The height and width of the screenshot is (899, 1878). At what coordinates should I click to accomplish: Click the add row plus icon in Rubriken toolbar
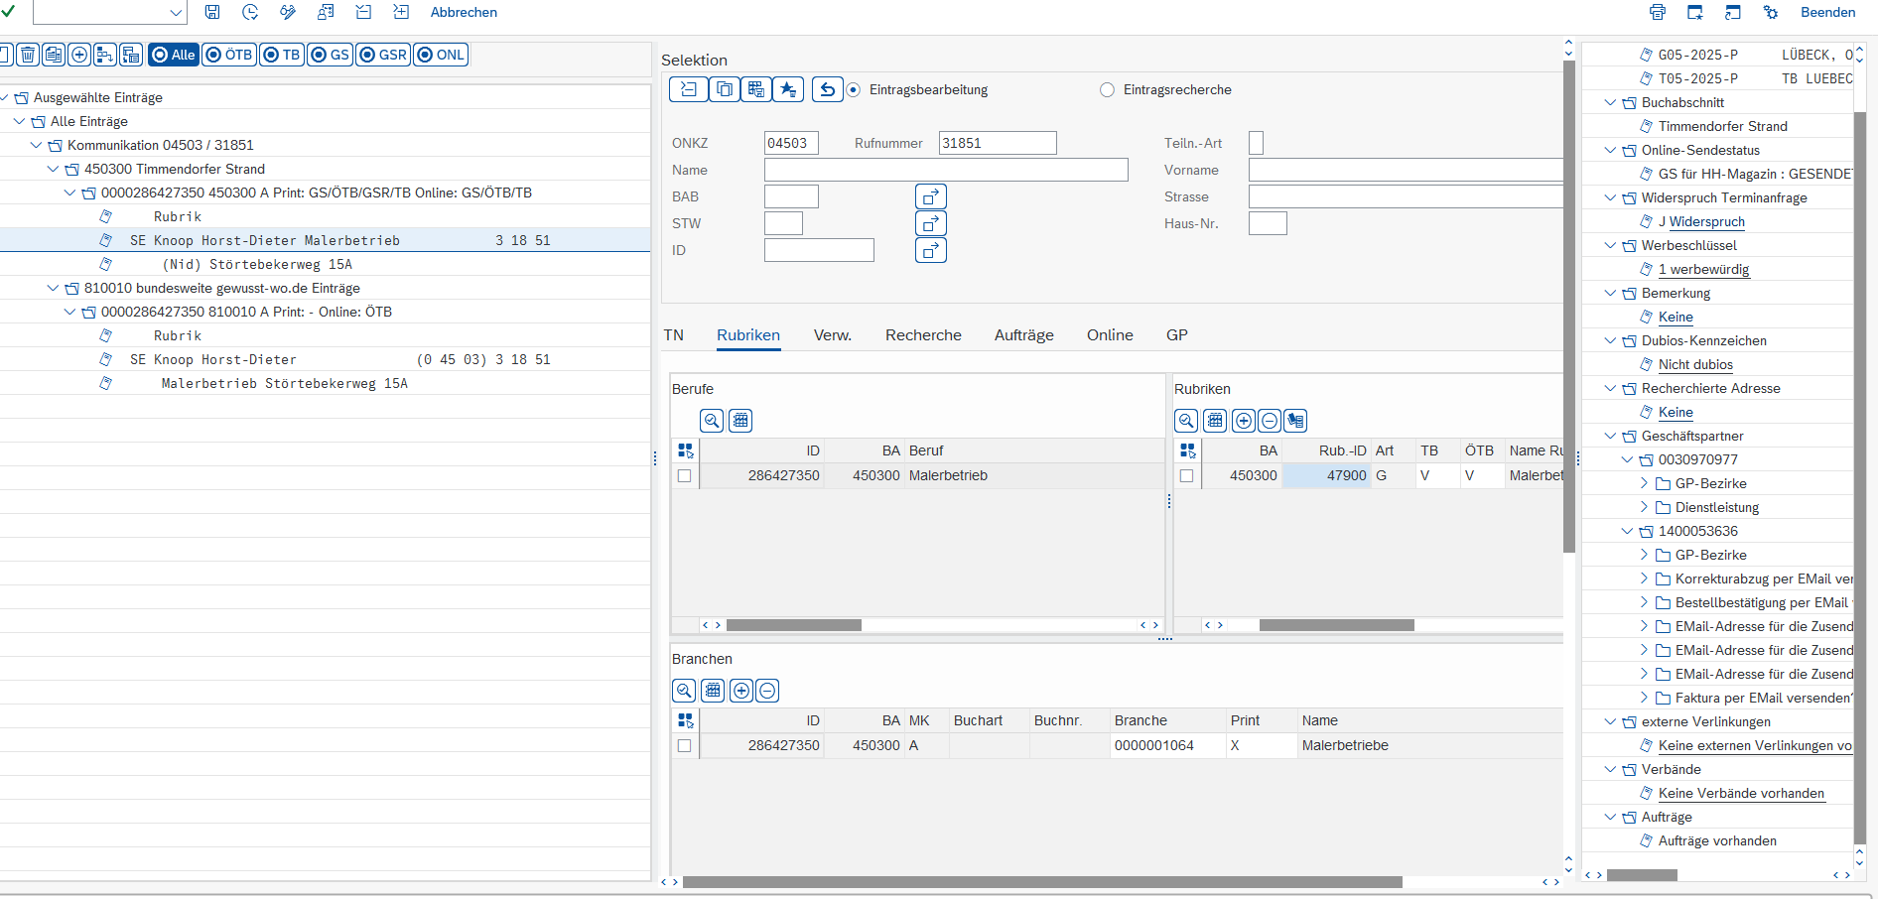1244,421
